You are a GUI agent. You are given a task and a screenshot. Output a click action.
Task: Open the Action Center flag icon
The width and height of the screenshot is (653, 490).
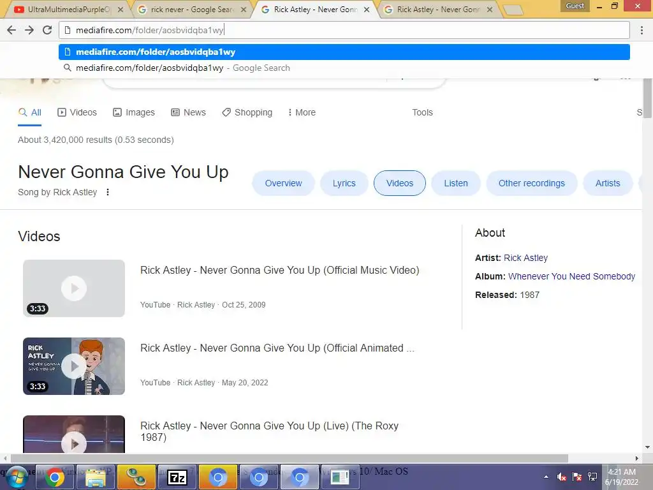(576, 477)
